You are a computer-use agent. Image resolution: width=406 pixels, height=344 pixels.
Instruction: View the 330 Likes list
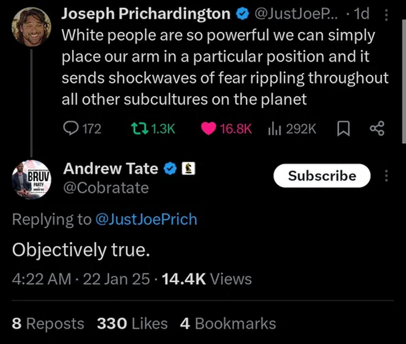[x=132, y=324]
